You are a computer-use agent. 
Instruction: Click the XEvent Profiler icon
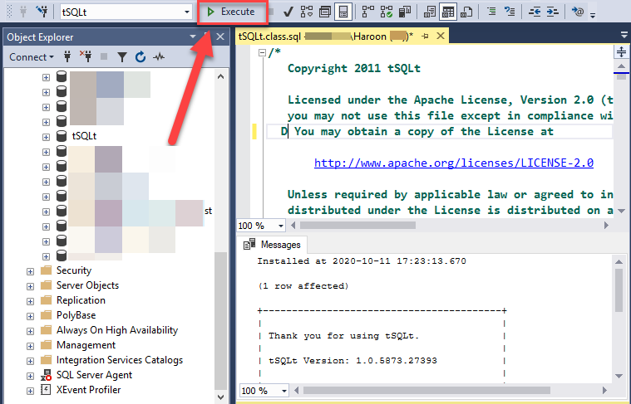click(x=46, y=390)
